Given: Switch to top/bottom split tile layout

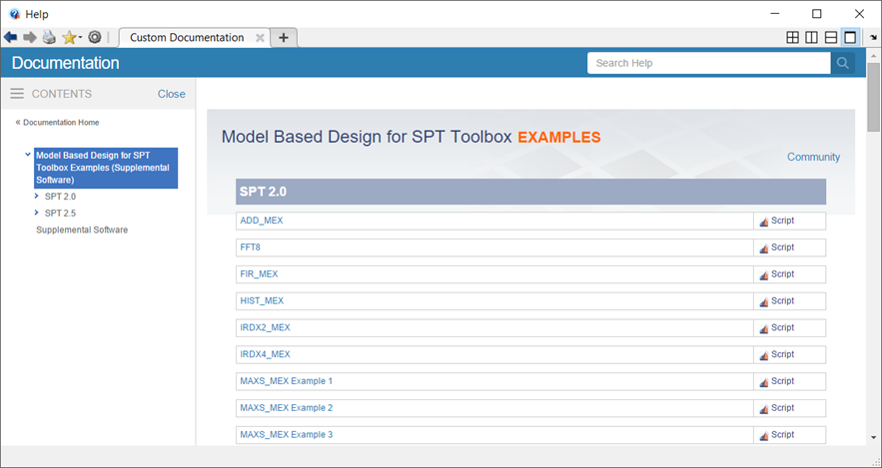Looking at the screenshot, I should pos(831,38).
